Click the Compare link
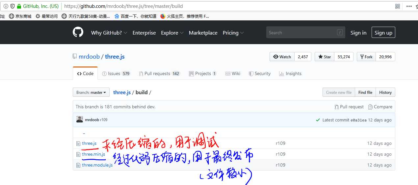This screenshot has width=418, height=185. [380, 107]
